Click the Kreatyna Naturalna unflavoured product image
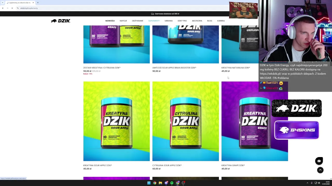The height and width of the screenshot is (186, 332). click(x=240, y=44)
